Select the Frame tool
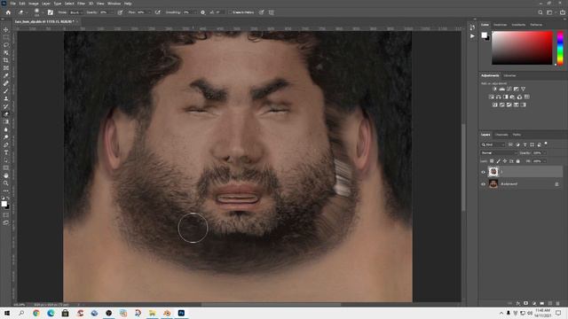This screenshot has width=568, height=319. (x=6, y=68)
